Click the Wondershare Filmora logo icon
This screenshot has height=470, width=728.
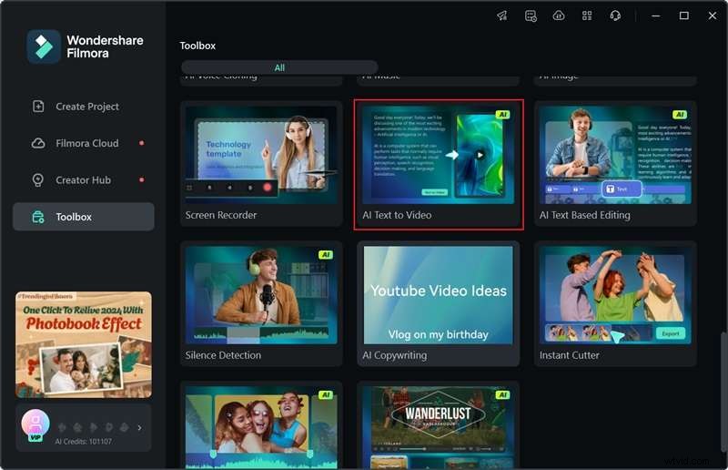44,46
